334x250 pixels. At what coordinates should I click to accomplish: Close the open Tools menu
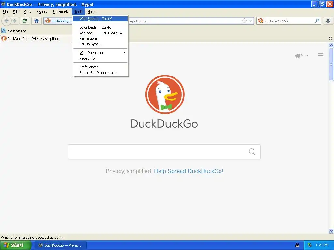click(78, 12)
